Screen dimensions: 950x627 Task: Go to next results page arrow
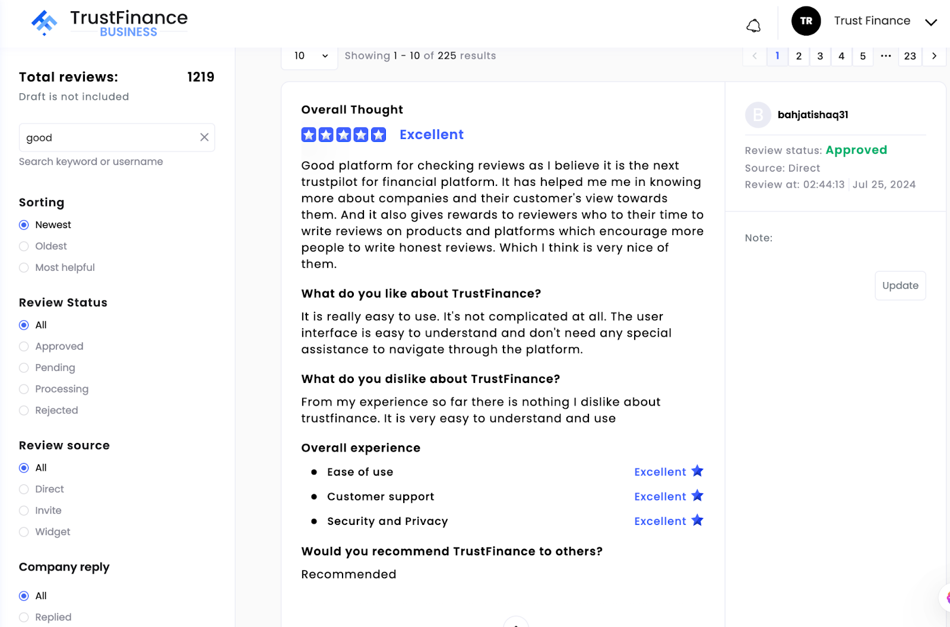[x=934, y=56]
